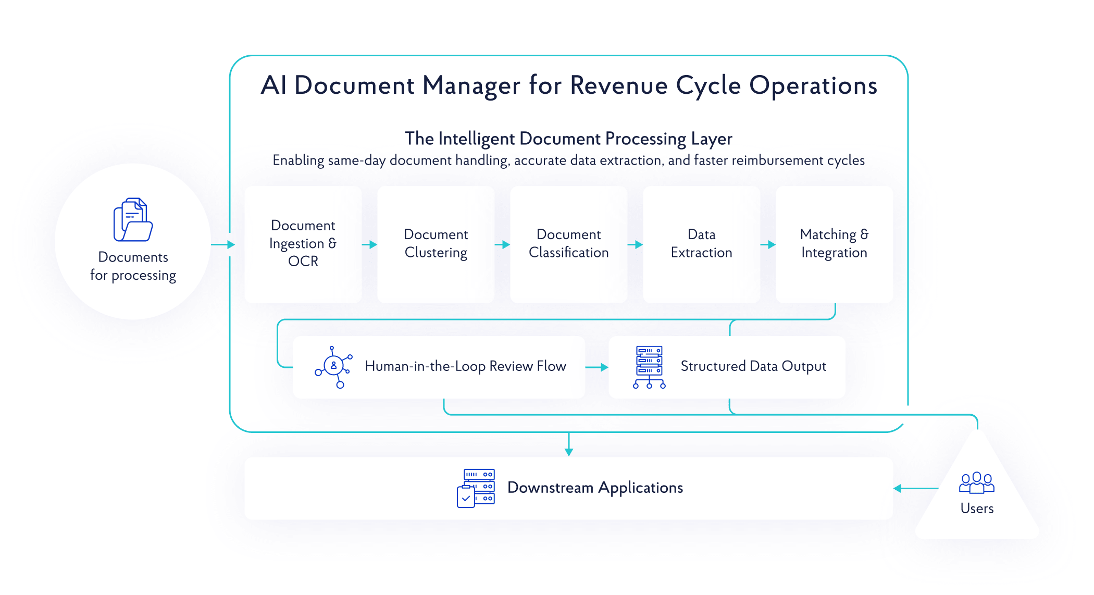Click the AI Document Manager title
Screen dimensions: 1094x595
pos(569,86)
